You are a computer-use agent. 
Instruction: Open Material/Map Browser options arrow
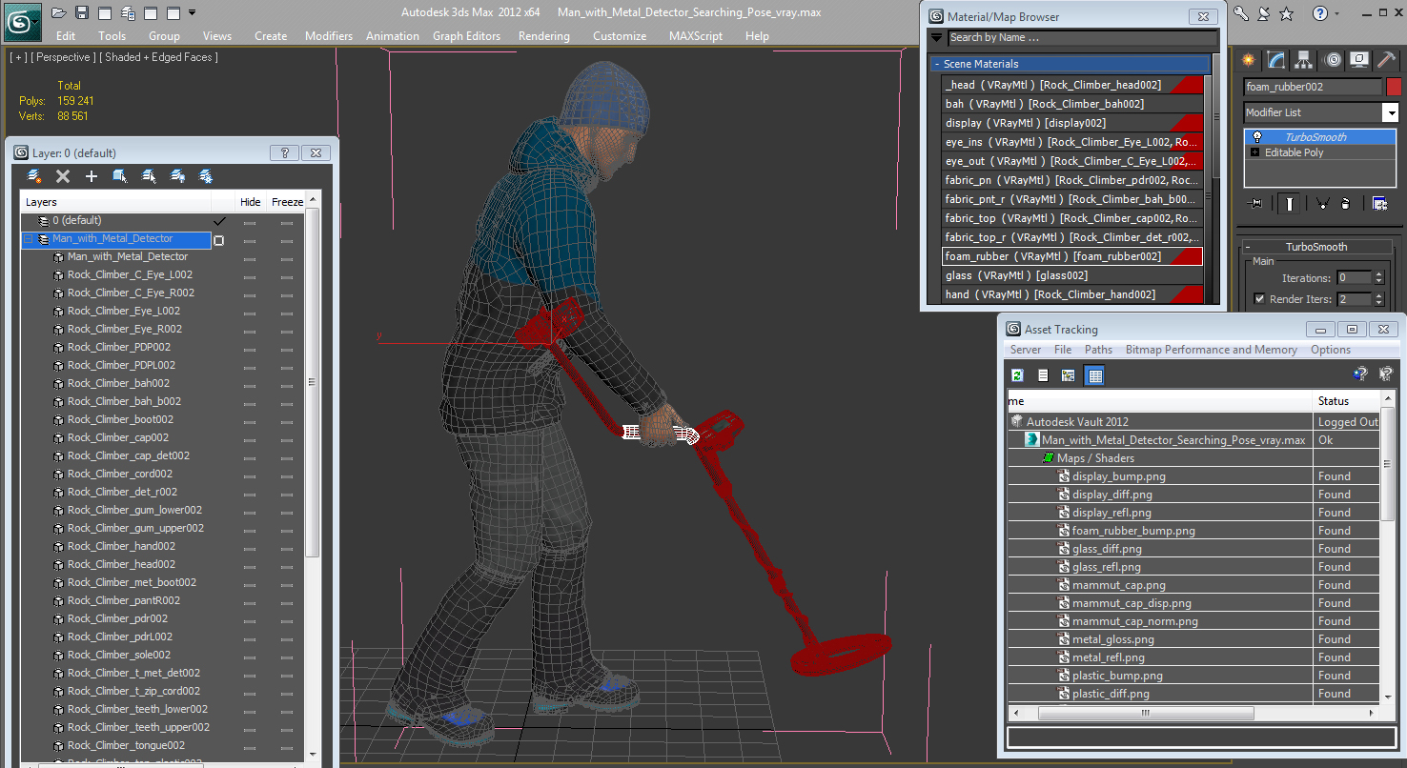[x=936, y=38]
